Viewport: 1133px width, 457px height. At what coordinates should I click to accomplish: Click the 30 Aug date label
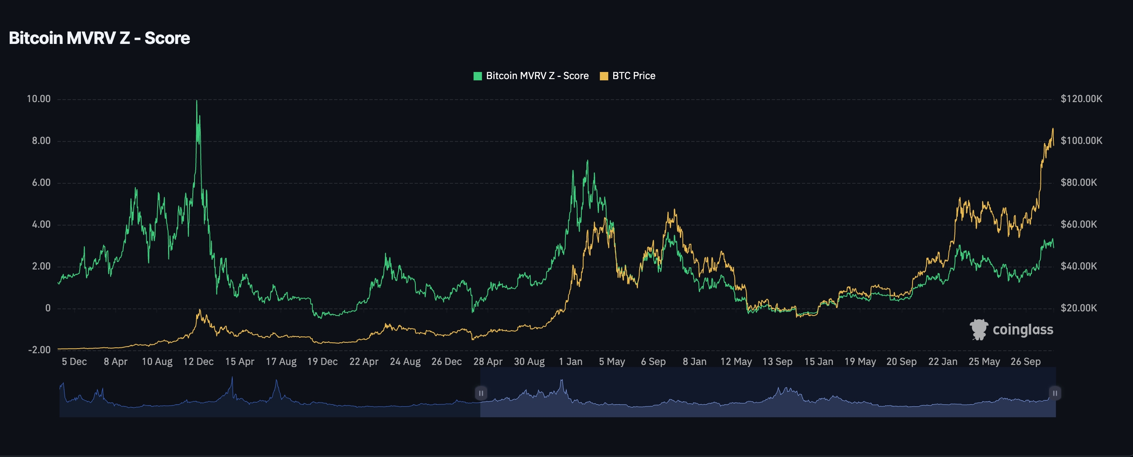pyautogui.click(x=529, y=362)
